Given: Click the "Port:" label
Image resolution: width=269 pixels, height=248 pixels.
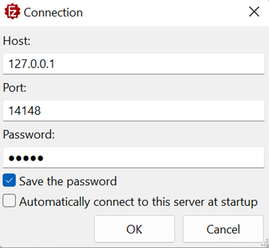Looking at the screenshot, I should coord(15,87).
